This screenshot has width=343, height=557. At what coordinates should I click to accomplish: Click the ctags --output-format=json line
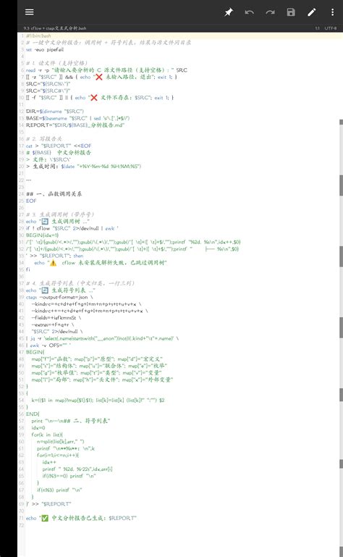[x=59, y=297]
